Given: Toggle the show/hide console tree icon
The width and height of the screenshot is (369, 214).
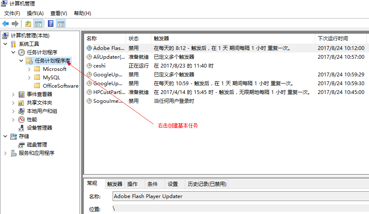Looking at the screenshot, I should (x=38, y=24).
